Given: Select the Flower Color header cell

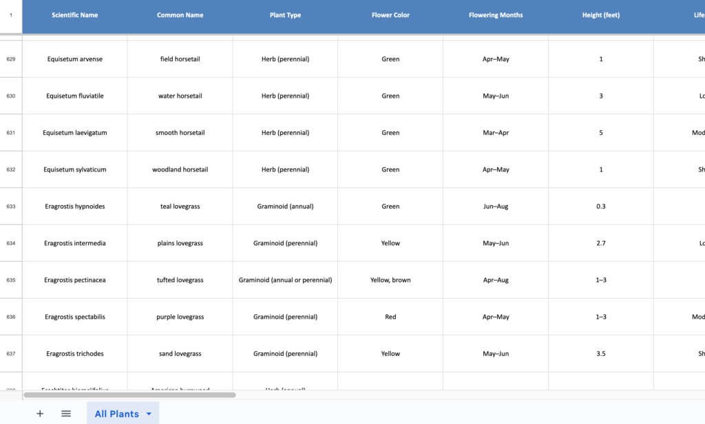Looking at the screenshot, I should (x=390, y=15).
